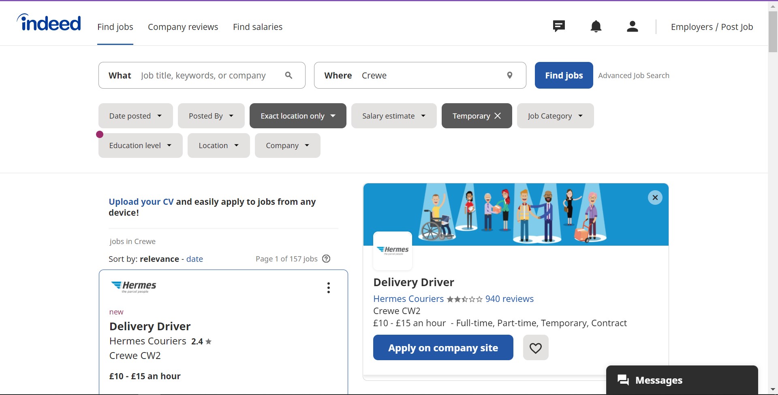Open notifications via the bell icon
778x395 pixels.
tap(596, 26)
